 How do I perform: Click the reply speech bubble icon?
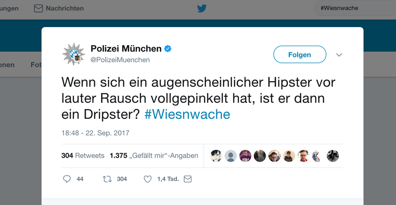(67, 179)
